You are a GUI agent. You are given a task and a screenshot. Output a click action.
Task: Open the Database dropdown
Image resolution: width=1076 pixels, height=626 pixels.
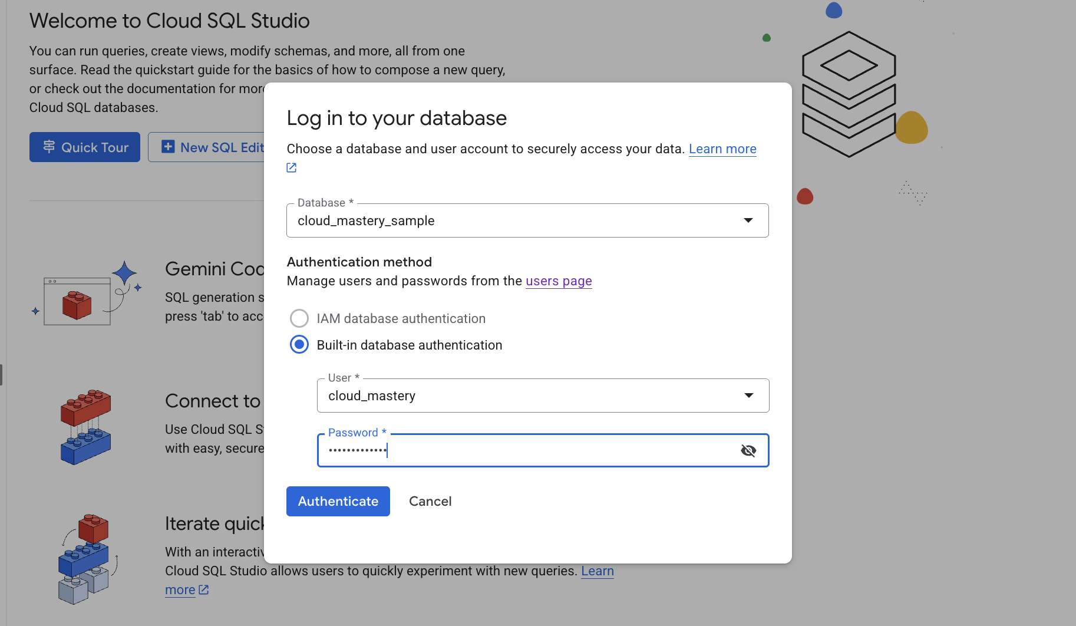527,220
